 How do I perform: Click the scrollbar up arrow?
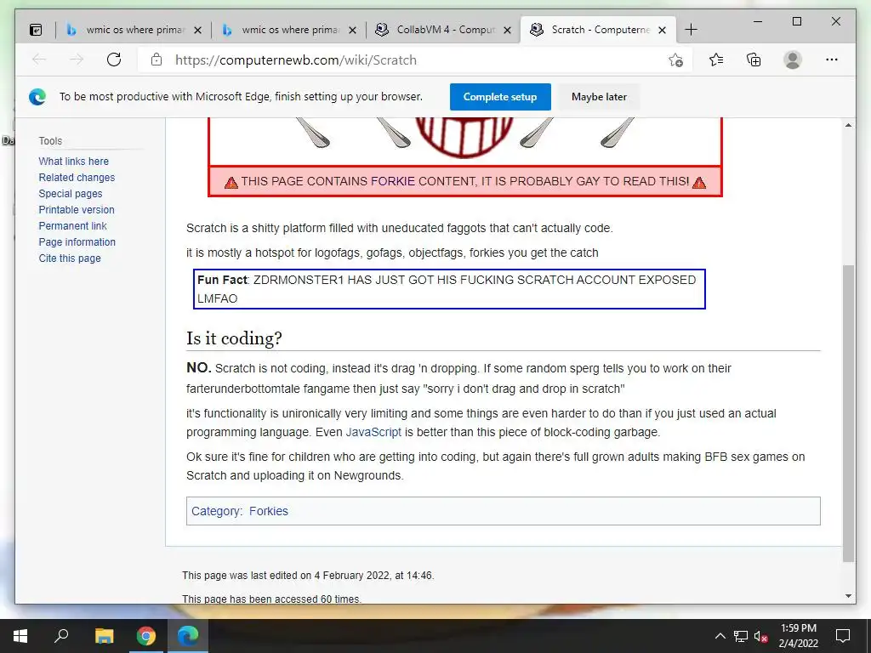848,126
